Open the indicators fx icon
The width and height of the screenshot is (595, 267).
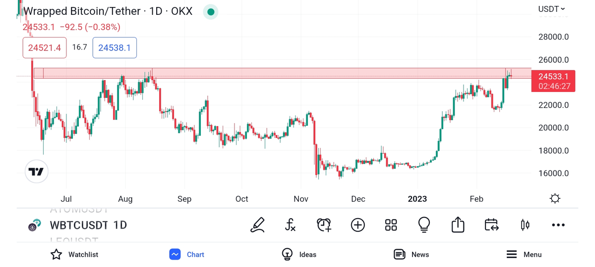pyautogui.click(x=291, y=225)
